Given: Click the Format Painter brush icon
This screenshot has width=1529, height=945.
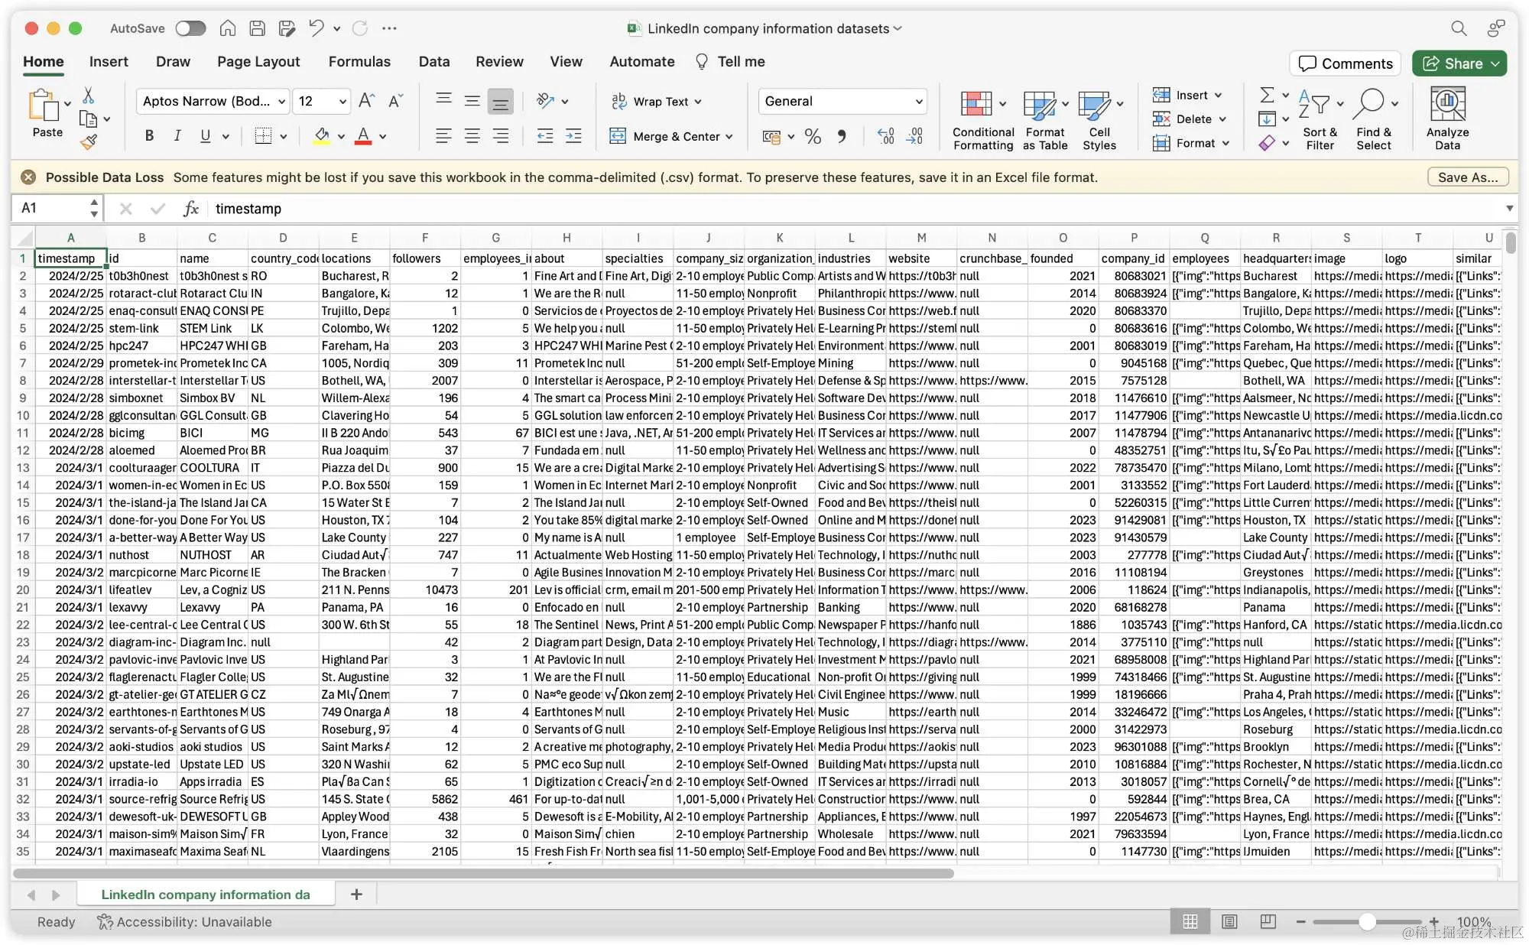Looking at the screenshot, I should tap(89, 141).
